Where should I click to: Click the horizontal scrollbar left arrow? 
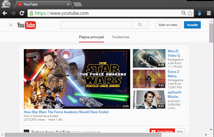pyautogui.click(x=2, y=135)
